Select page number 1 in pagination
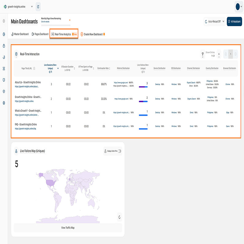Viewport: 244px width, 244px height. (230, 54)
